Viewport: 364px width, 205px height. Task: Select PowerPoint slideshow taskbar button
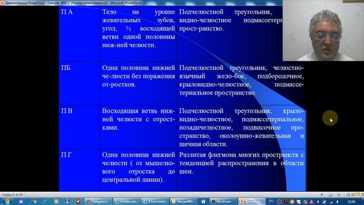pos(251,202)
